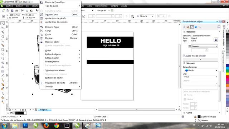Screen dimensions: 229x129
Task: Click the Print toolbar icon
Action: tap(17, 10)
